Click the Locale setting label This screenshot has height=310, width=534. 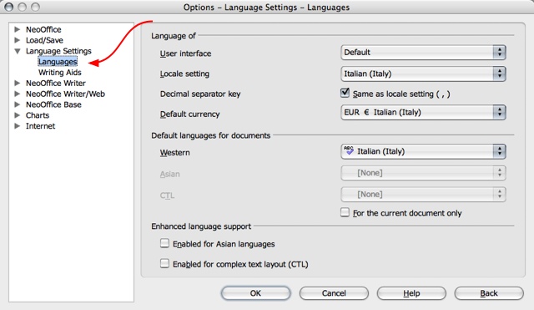coord(184,74)
